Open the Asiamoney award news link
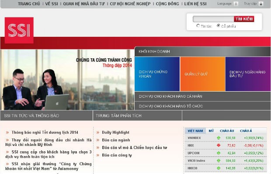Viewport: 271px width, 174px height. point(49,166)
